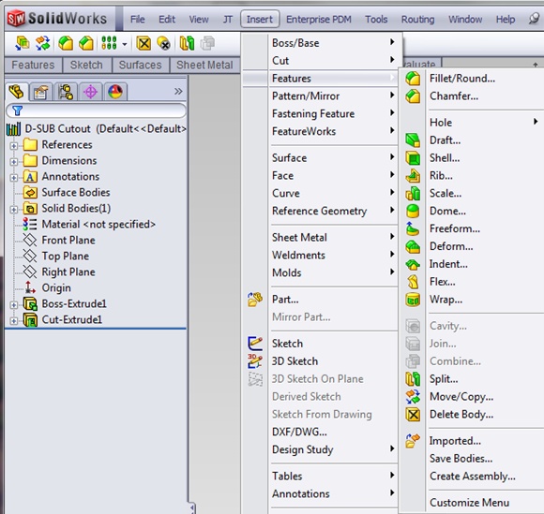Expand the Boss-Extrude1 feature

pyautogui.click(x=13, y=305)
